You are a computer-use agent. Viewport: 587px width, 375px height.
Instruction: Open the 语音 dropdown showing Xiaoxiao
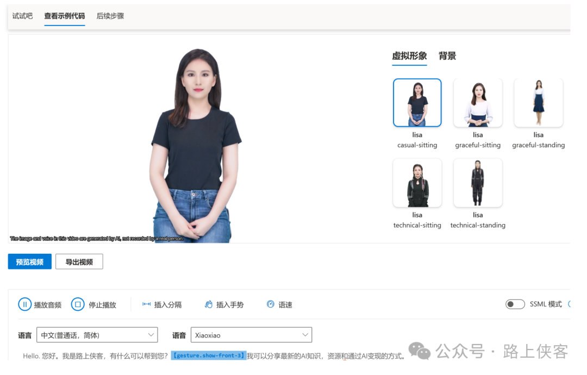pyautogui.click(x=251, y=335)
